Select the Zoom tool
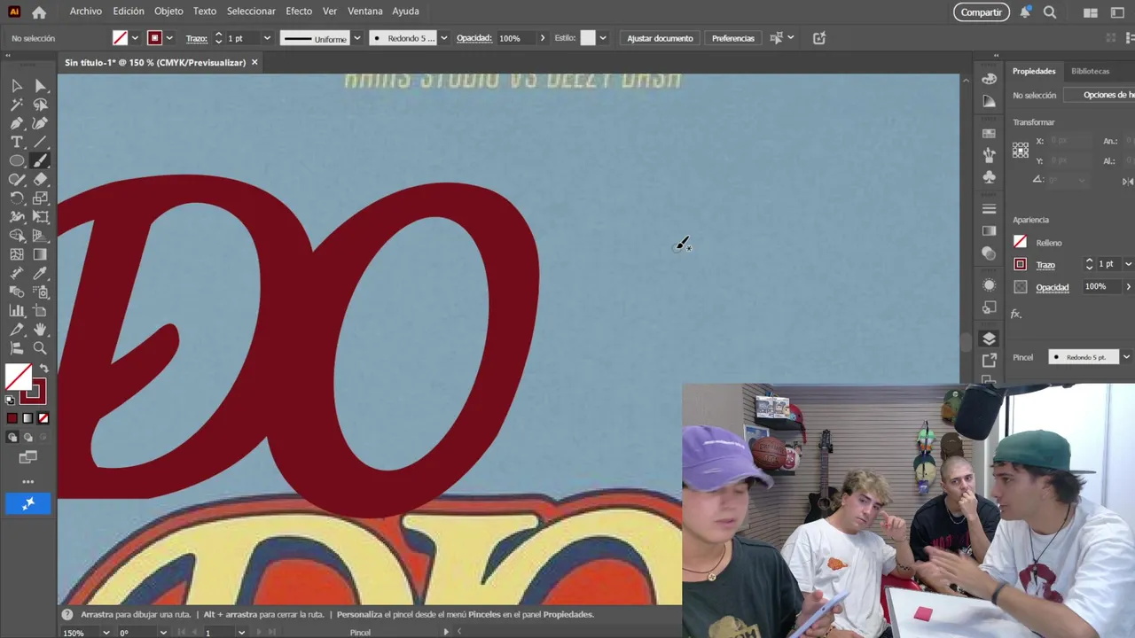This screenshot has width=1135, height=638. (40, 348)
